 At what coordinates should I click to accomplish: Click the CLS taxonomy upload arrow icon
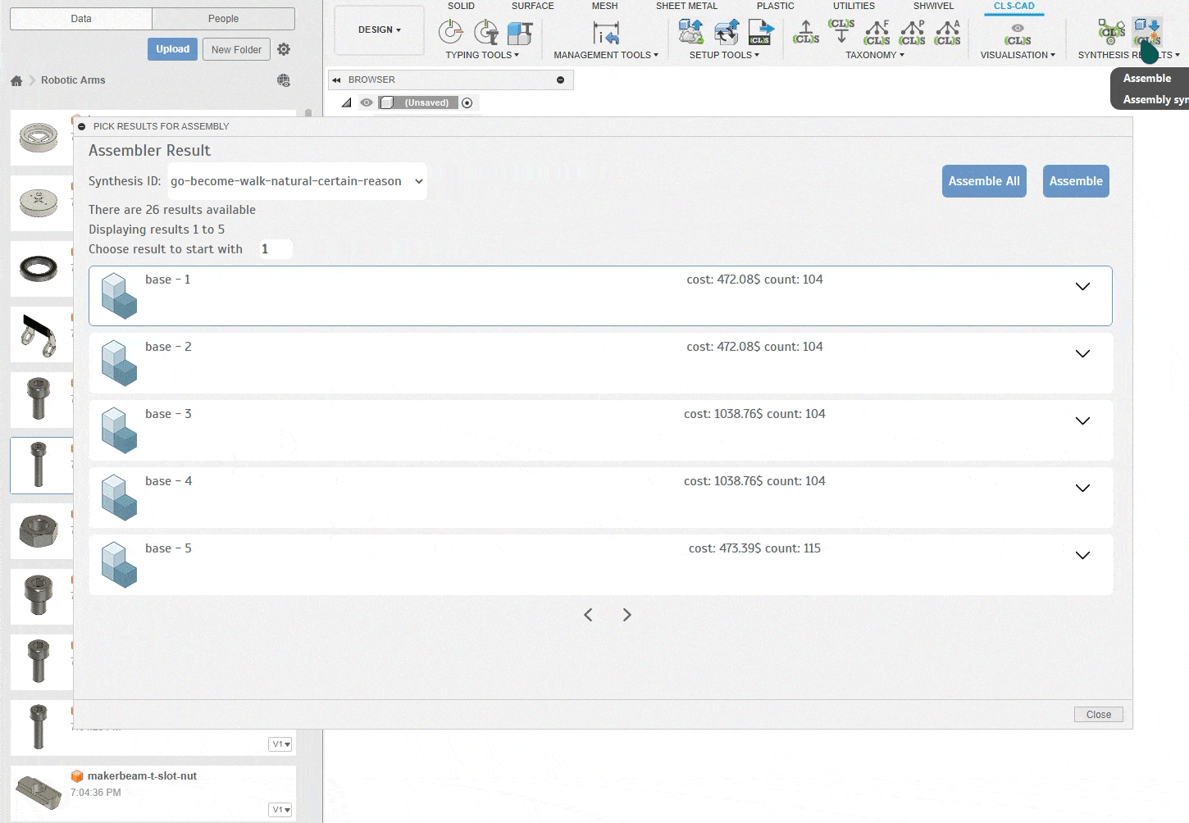(806, 33)
